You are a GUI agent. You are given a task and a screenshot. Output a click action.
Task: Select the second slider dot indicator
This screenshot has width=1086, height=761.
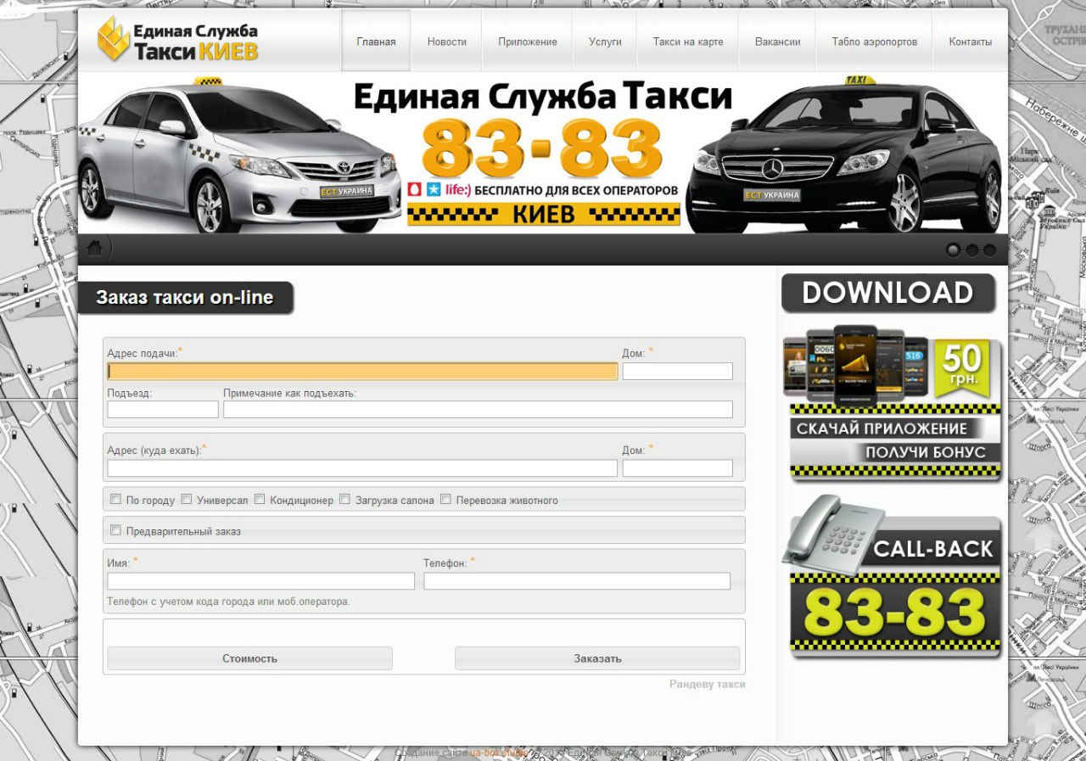(971, 249)
